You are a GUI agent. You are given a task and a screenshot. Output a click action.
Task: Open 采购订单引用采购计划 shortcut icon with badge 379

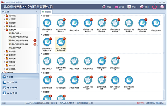tap(88, 23)
